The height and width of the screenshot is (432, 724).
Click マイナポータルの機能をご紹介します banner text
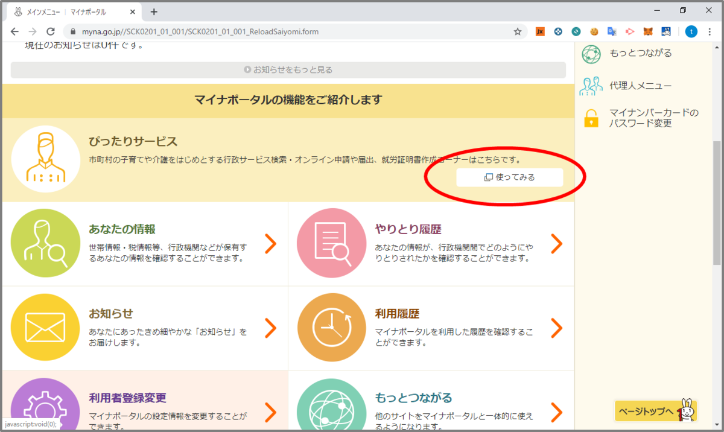coord(288,100)
